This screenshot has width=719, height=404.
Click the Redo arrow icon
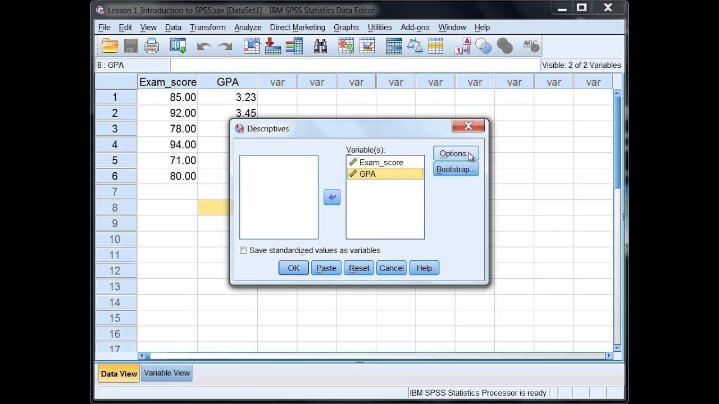pos(225,47)
